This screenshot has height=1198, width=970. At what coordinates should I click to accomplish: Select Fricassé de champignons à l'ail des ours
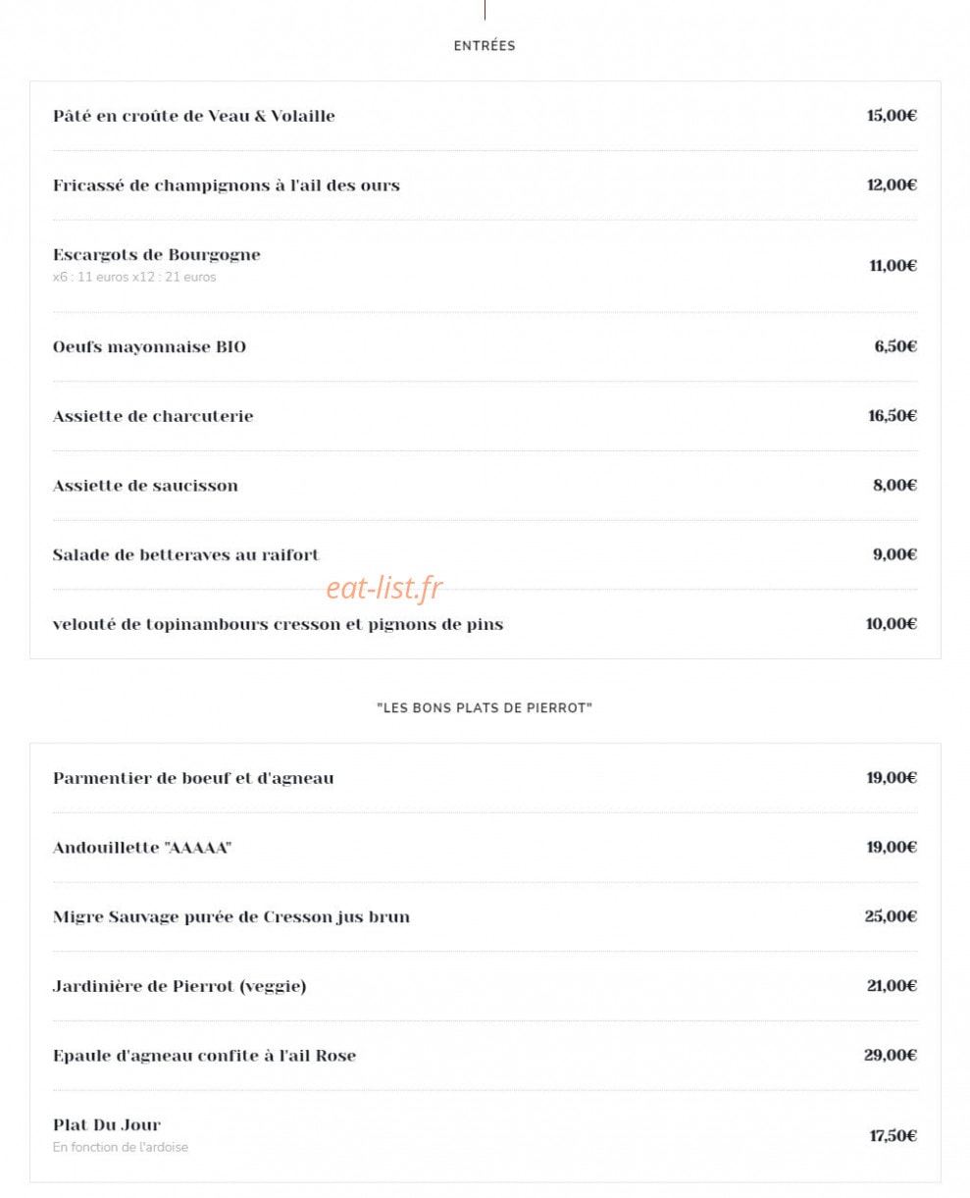pos(227,185)
